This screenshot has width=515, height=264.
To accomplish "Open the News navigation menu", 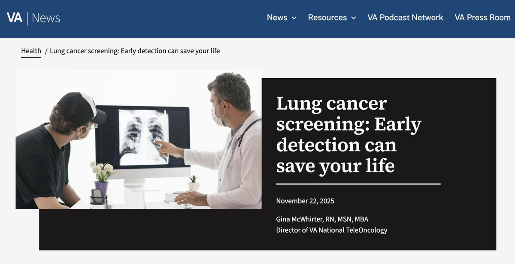I will tap(277, 18).
